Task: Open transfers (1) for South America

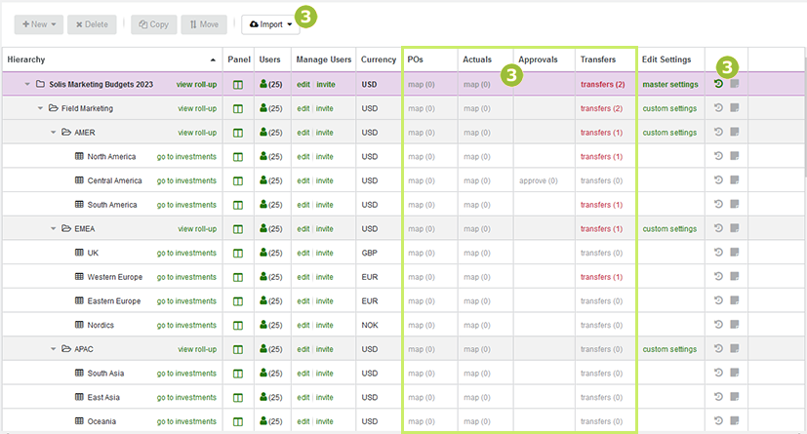Action: (x=602, y=205)
